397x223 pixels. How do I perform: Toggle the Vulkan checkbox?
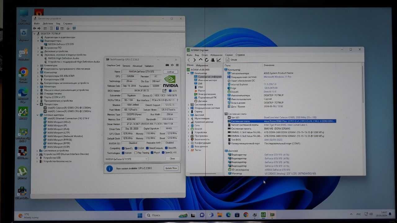(123, 153)
